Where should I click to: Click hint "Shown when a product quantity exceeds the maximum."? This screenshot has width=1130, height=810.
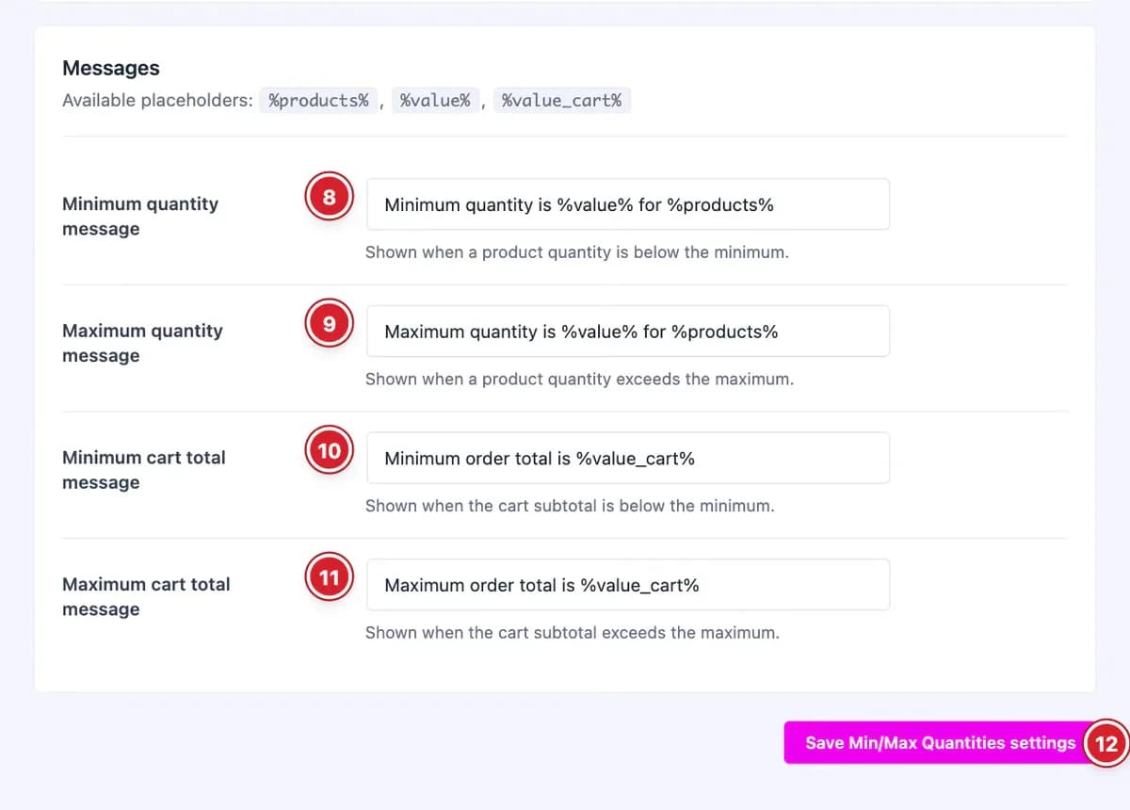coord(579,380)
